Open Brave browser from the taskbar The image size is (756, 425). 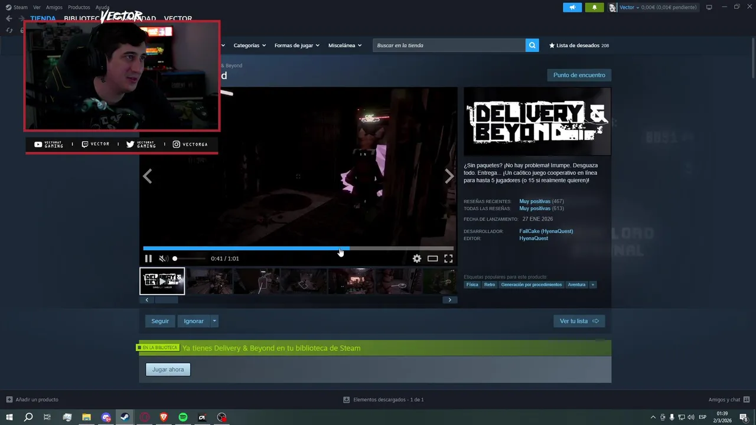tap(164, 417)
